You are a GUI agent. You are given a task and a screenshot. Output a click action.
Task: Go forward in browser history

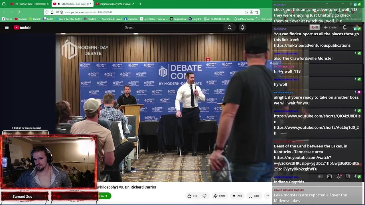[11, 12]
